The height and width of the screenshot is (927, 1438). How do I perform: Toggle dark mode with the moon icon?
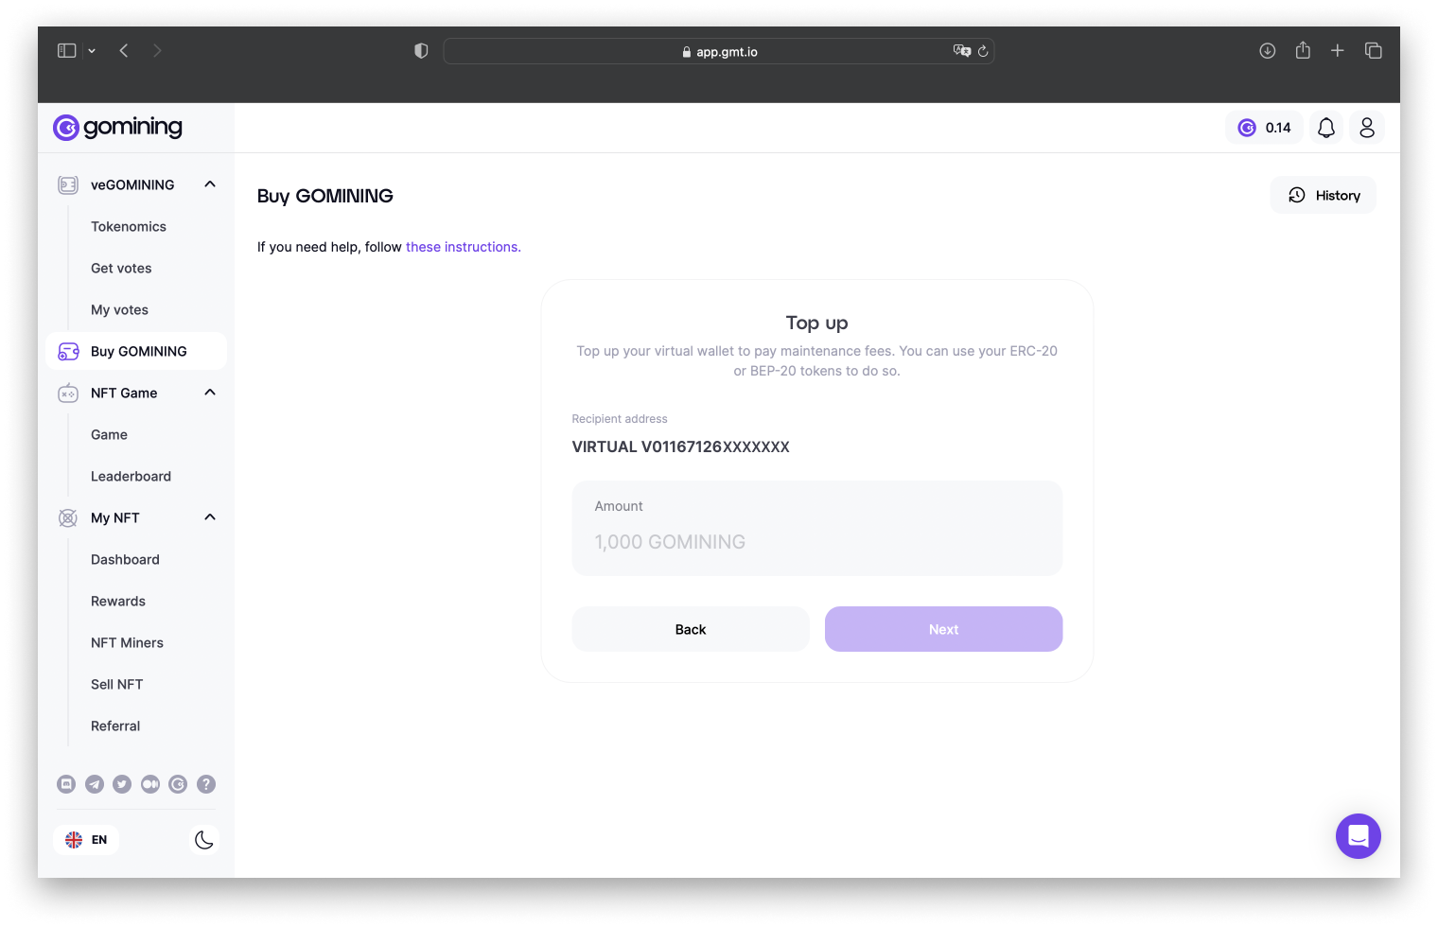203,840
